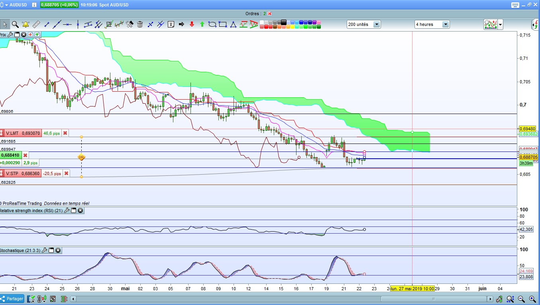This screenshot has width=540, height=305.
Task: Select the magnifying glass zoom tool
Action: coord(15,24)
